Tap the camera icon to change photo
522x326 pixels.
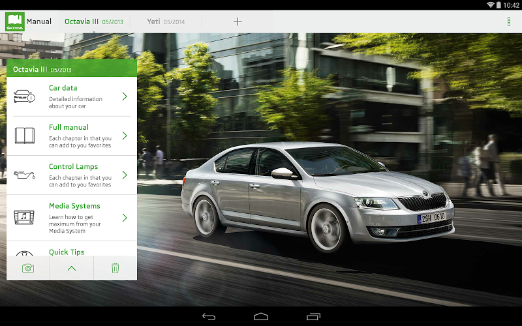pos(28,268)
